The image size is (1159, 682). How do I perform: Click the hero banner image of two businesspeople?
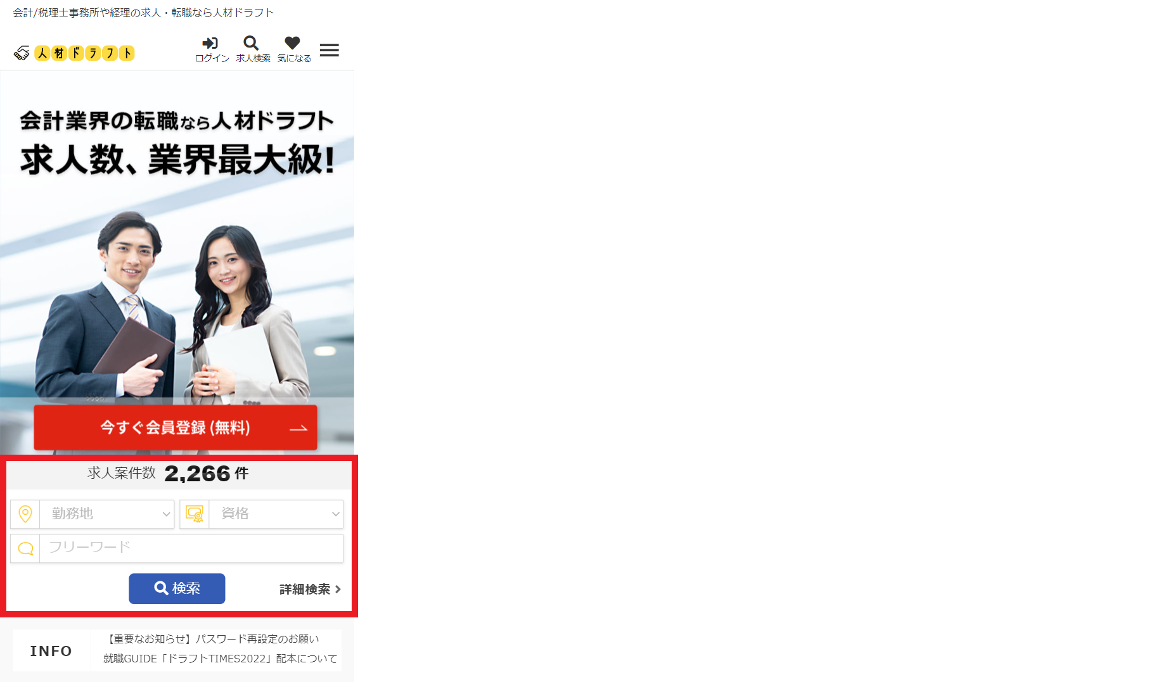[177, 262]
